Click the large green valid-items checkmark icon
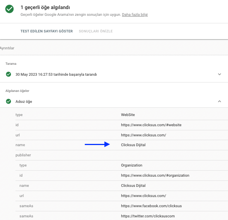The width and height of the screenshot is (228, 220). 9,9
